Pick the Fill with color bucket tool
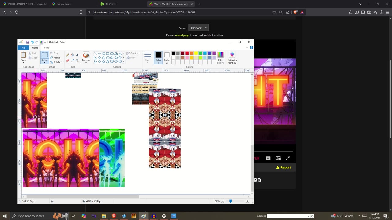This screenshot has width=392, height=220. (72, 55)
